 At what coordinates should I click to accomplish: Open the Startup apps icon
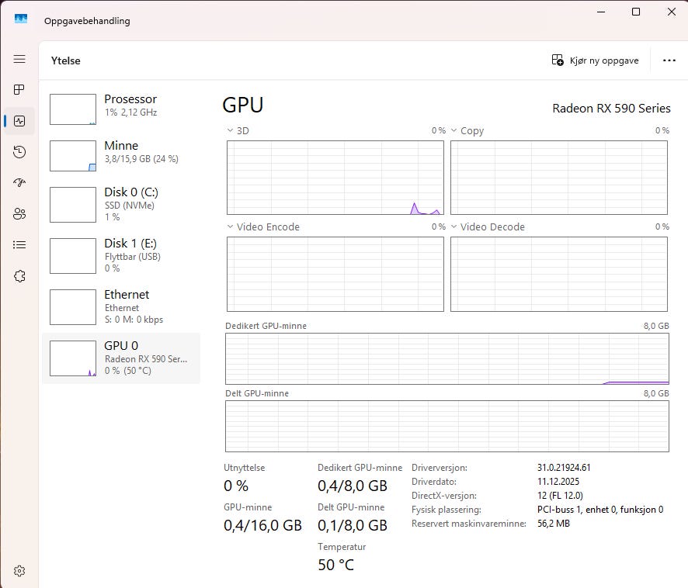(19, 182)
